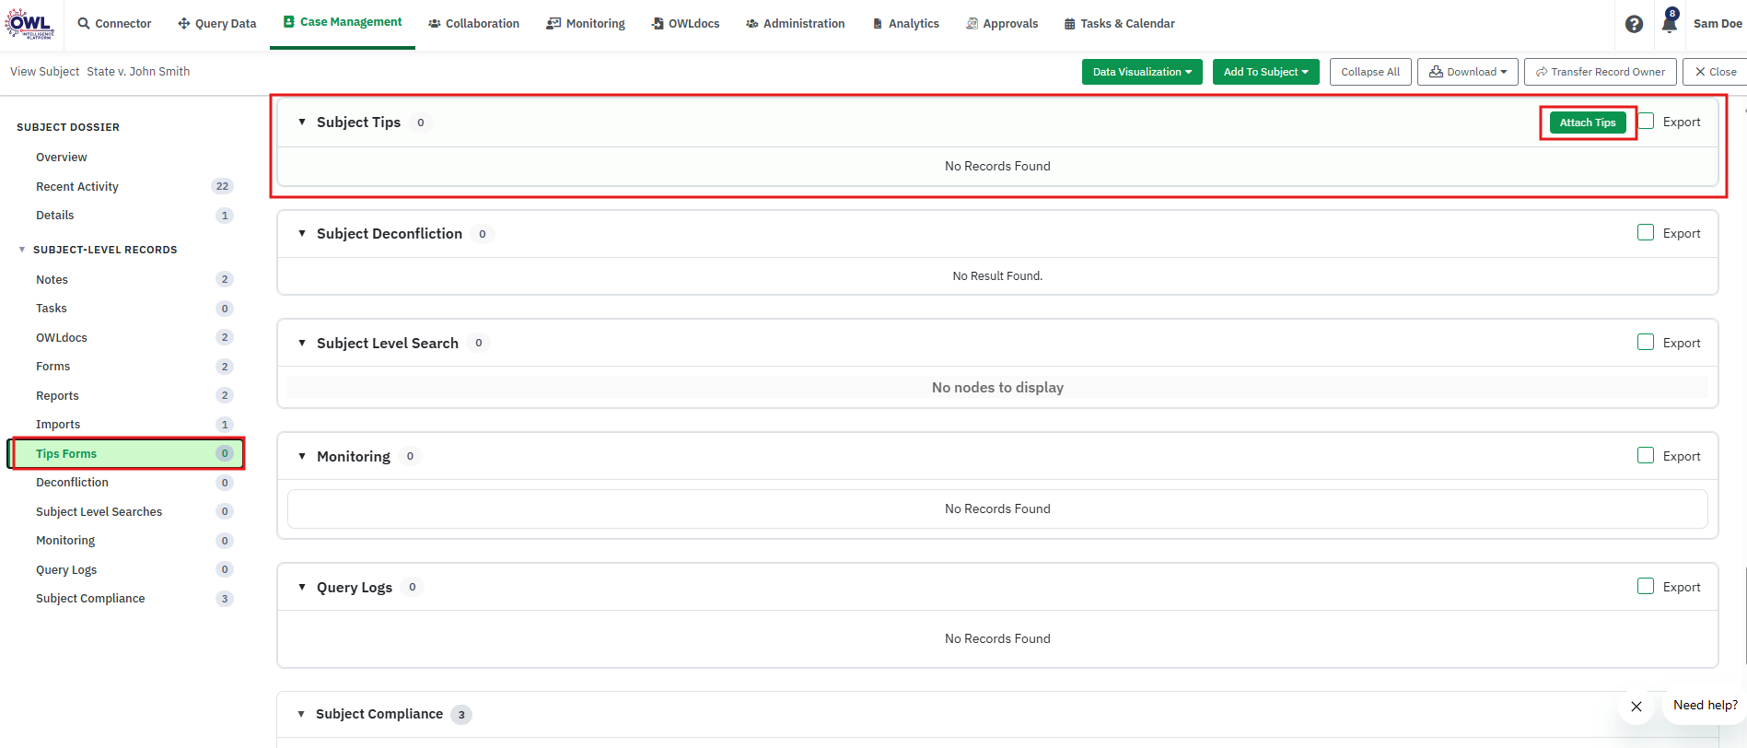The width and height of the screenshot is (1747, 748).
Task: Collapse the Subject Compliance section
Action: click(x=301, y=714)
